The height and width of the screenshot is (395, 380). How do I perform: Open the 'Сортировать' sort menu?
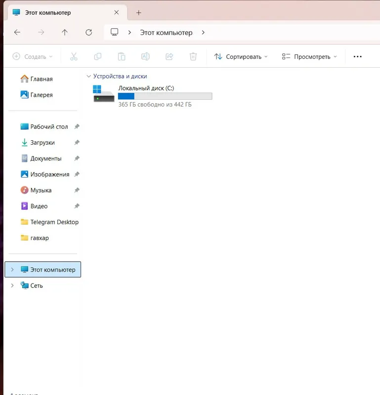tap(241, 57)
